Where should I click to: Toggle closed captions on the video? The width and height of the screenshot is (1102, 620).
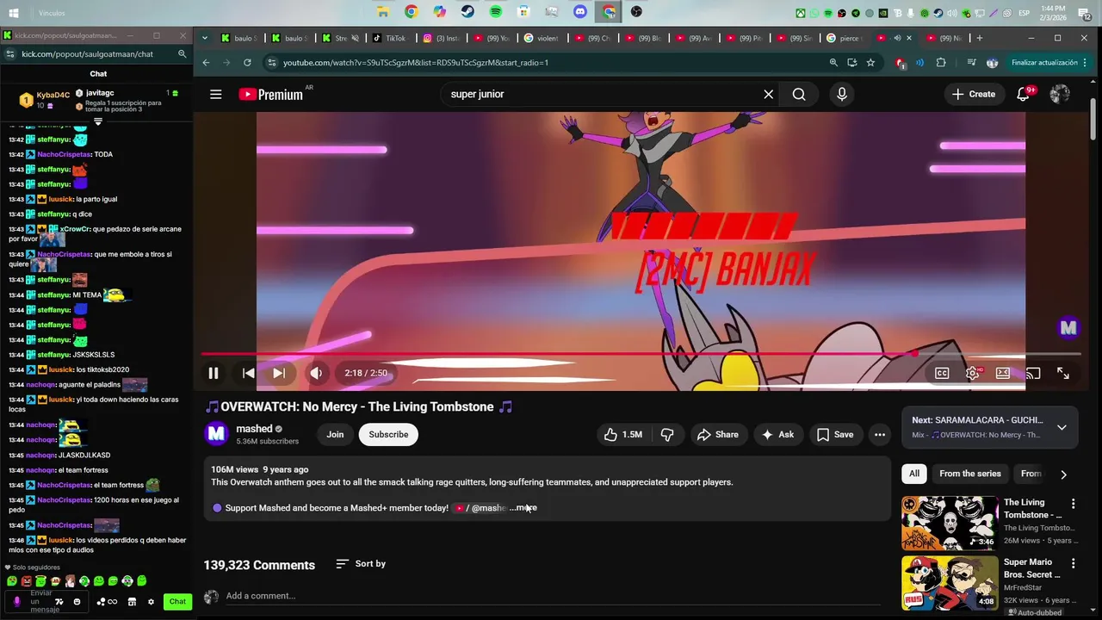point(942,373)
